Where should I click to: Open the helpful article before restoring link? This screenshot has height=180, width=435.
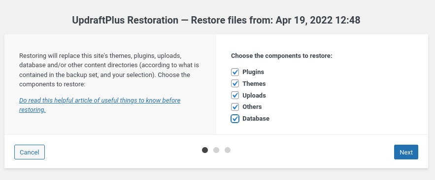(x=100, y=105)
